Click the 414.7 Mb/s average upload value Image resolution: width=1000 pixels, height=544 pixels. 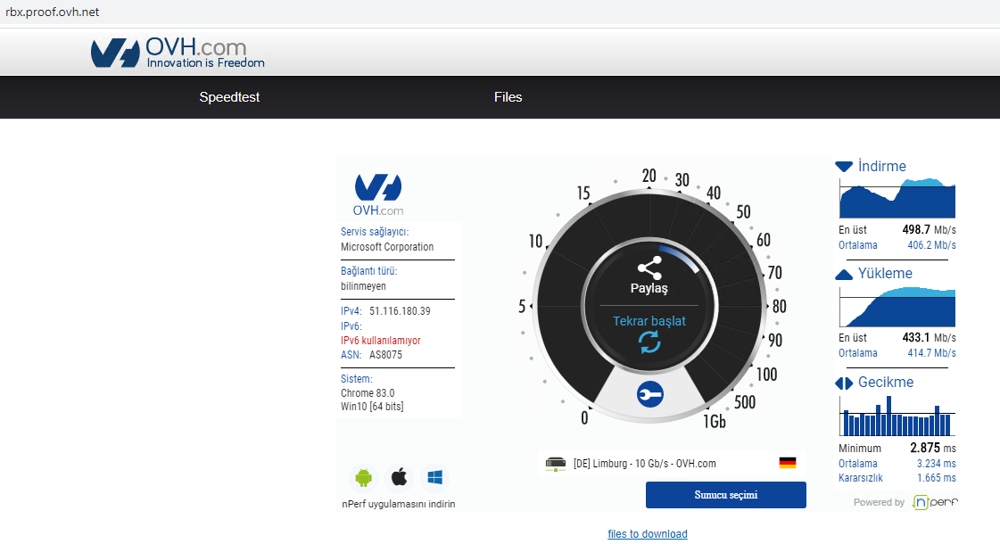click(x=931, y=352)
